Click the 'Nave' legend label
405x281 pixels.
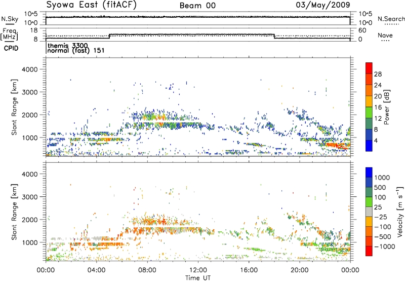(385, 35)
